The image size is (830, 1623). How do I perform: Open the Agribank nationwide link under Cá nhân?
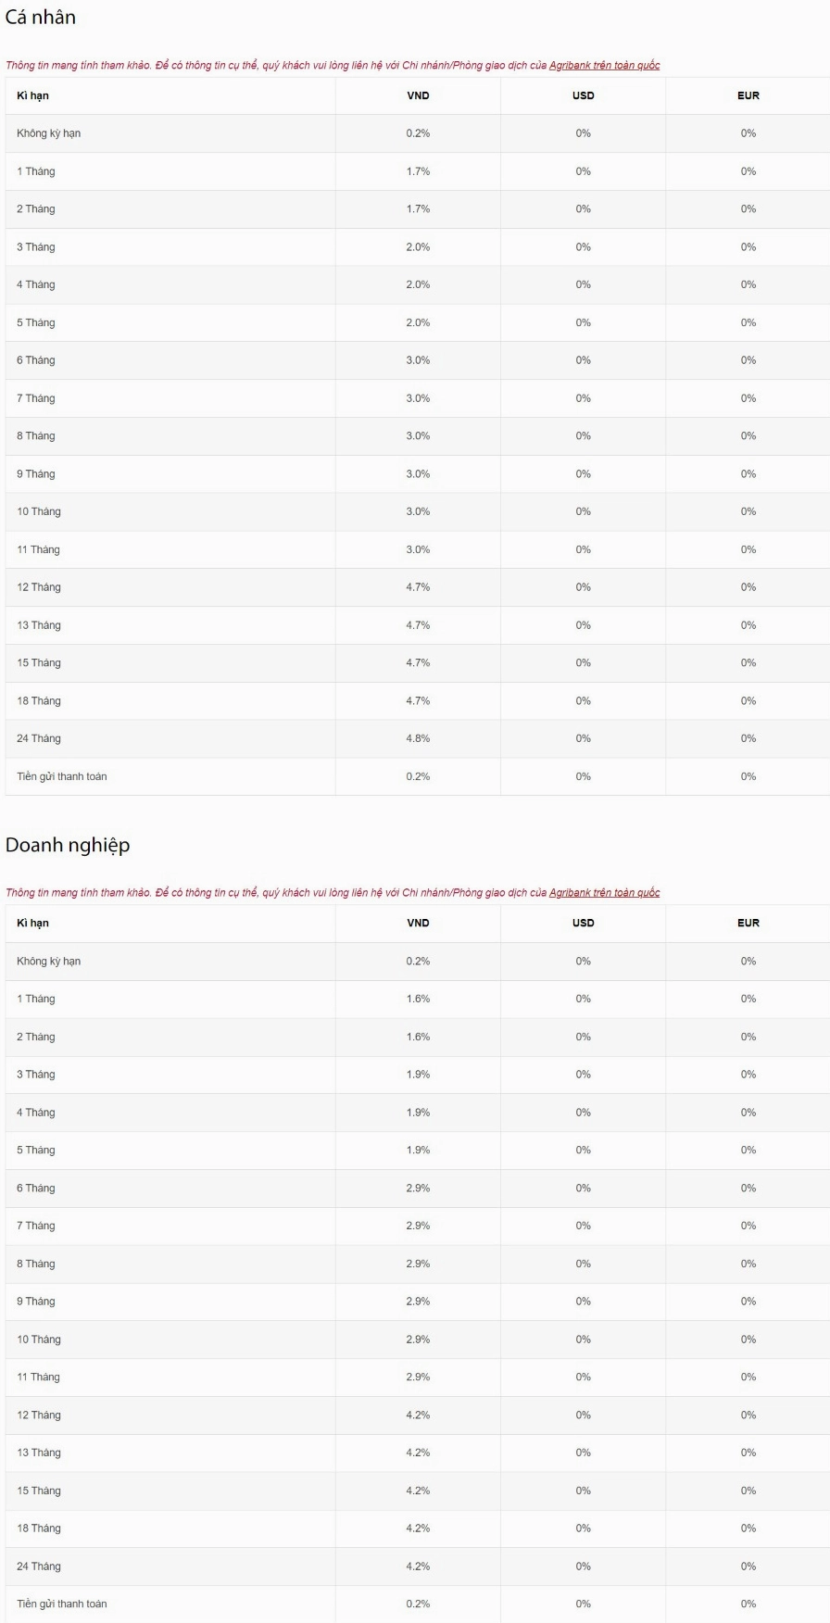click(604, 65)
